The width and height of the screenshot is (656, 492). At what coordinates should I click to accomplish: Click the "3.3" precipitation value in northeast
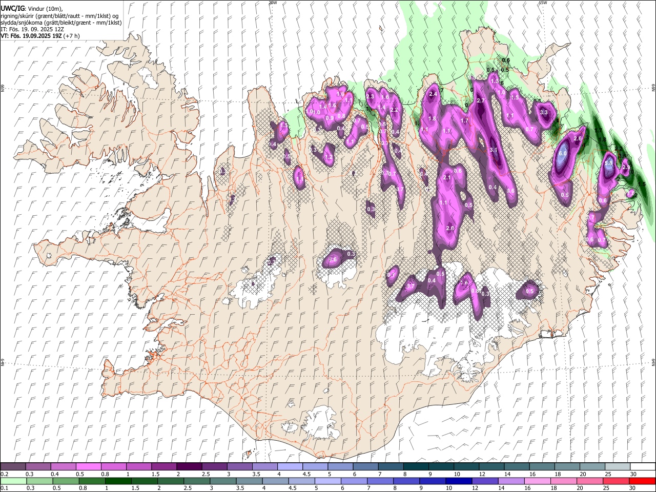point(544,112)
